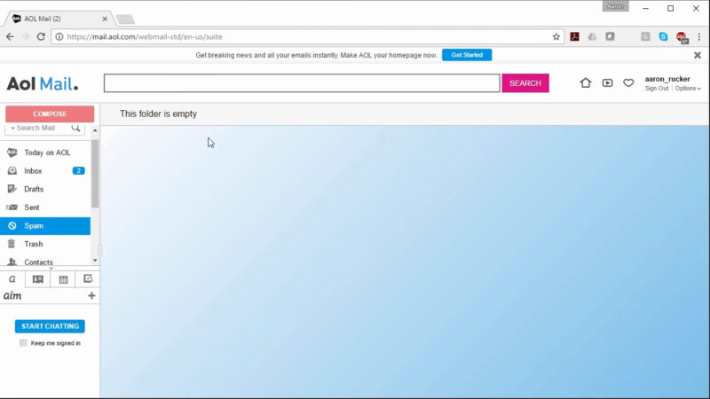This screenshot has width=710, height=399.
Task: Switch to the contacts card tab icon
Action: [x=37, y=279]
